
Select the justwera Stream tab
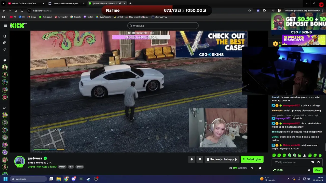click(107, 4)
